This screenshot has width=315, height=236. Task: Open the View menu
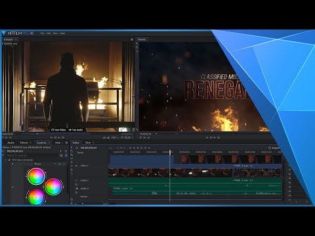[x=55, y=33]
